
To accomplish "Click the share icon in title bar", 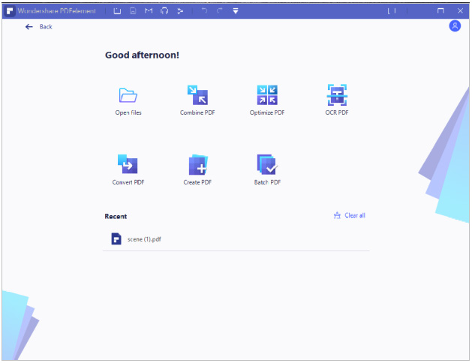I will pos(180,11).
